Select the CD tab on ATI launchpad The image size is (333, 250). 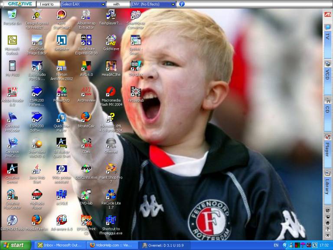pos(327,114)
